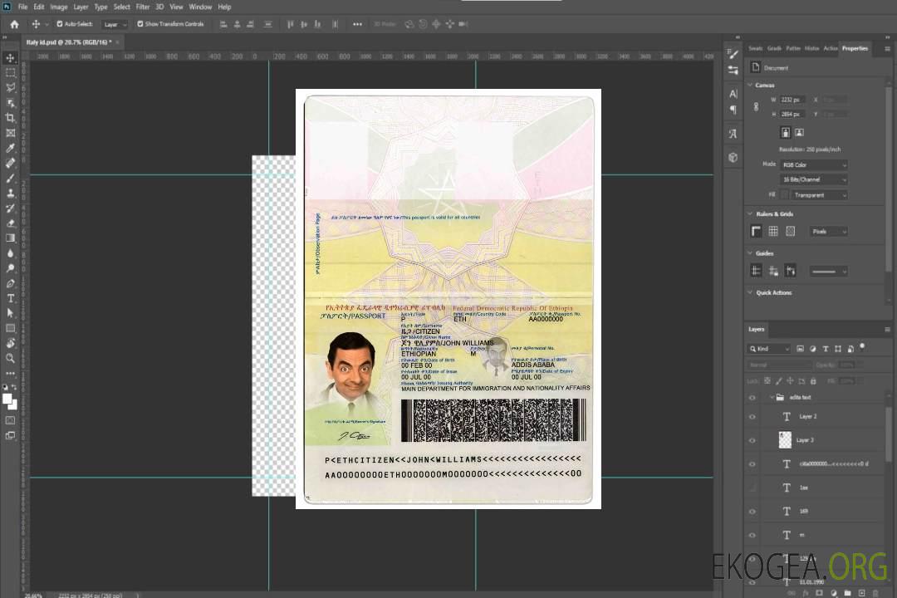Screen dimensions: 897x598
Task: Select the Horizontal Type tool
Action: pos(10,298)
